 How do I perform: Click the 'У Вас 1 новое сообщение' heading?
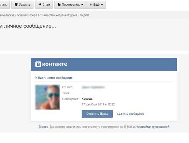[54, 78]
